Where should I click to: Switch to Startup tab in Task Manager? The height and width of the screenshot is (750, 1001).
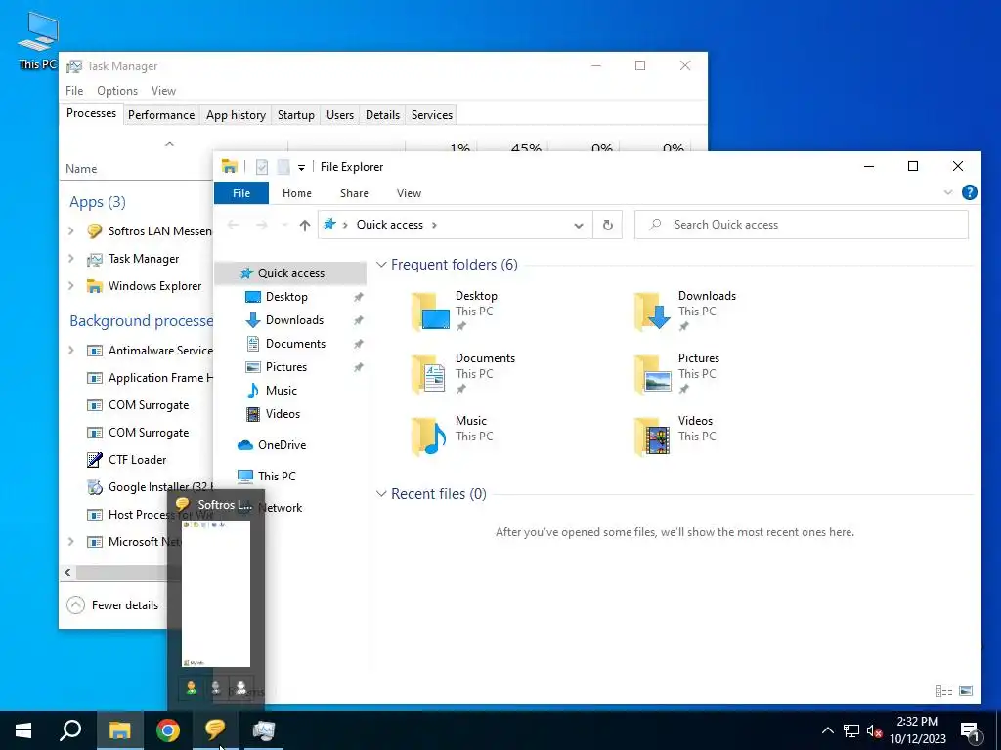295,115
